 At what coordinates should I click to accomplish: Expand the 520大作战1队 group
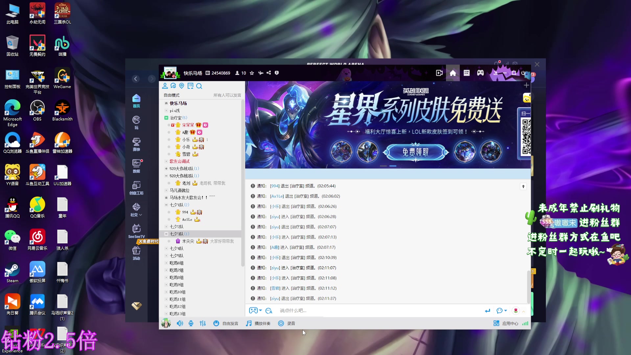pyautogui.click(x=167, y=168)
